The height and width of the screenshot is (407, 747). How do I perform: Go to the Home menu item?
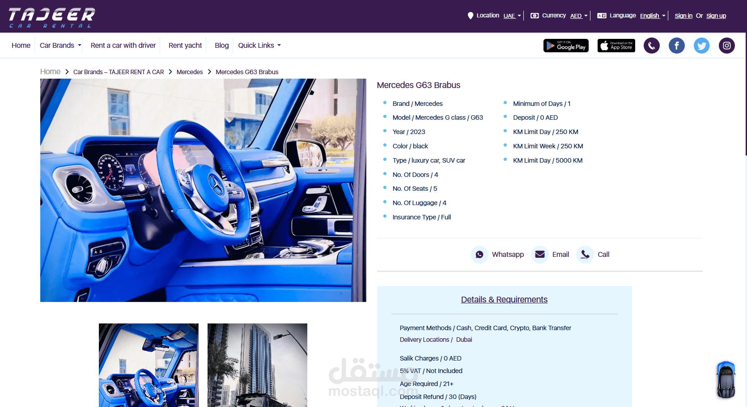[21, 46]
